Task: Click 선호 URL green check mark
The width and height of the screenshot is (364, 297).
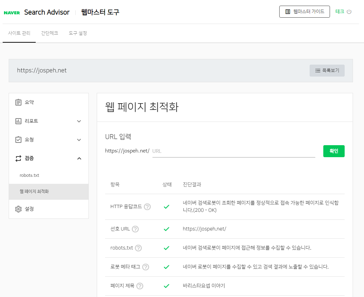Action: click(166, 229)
